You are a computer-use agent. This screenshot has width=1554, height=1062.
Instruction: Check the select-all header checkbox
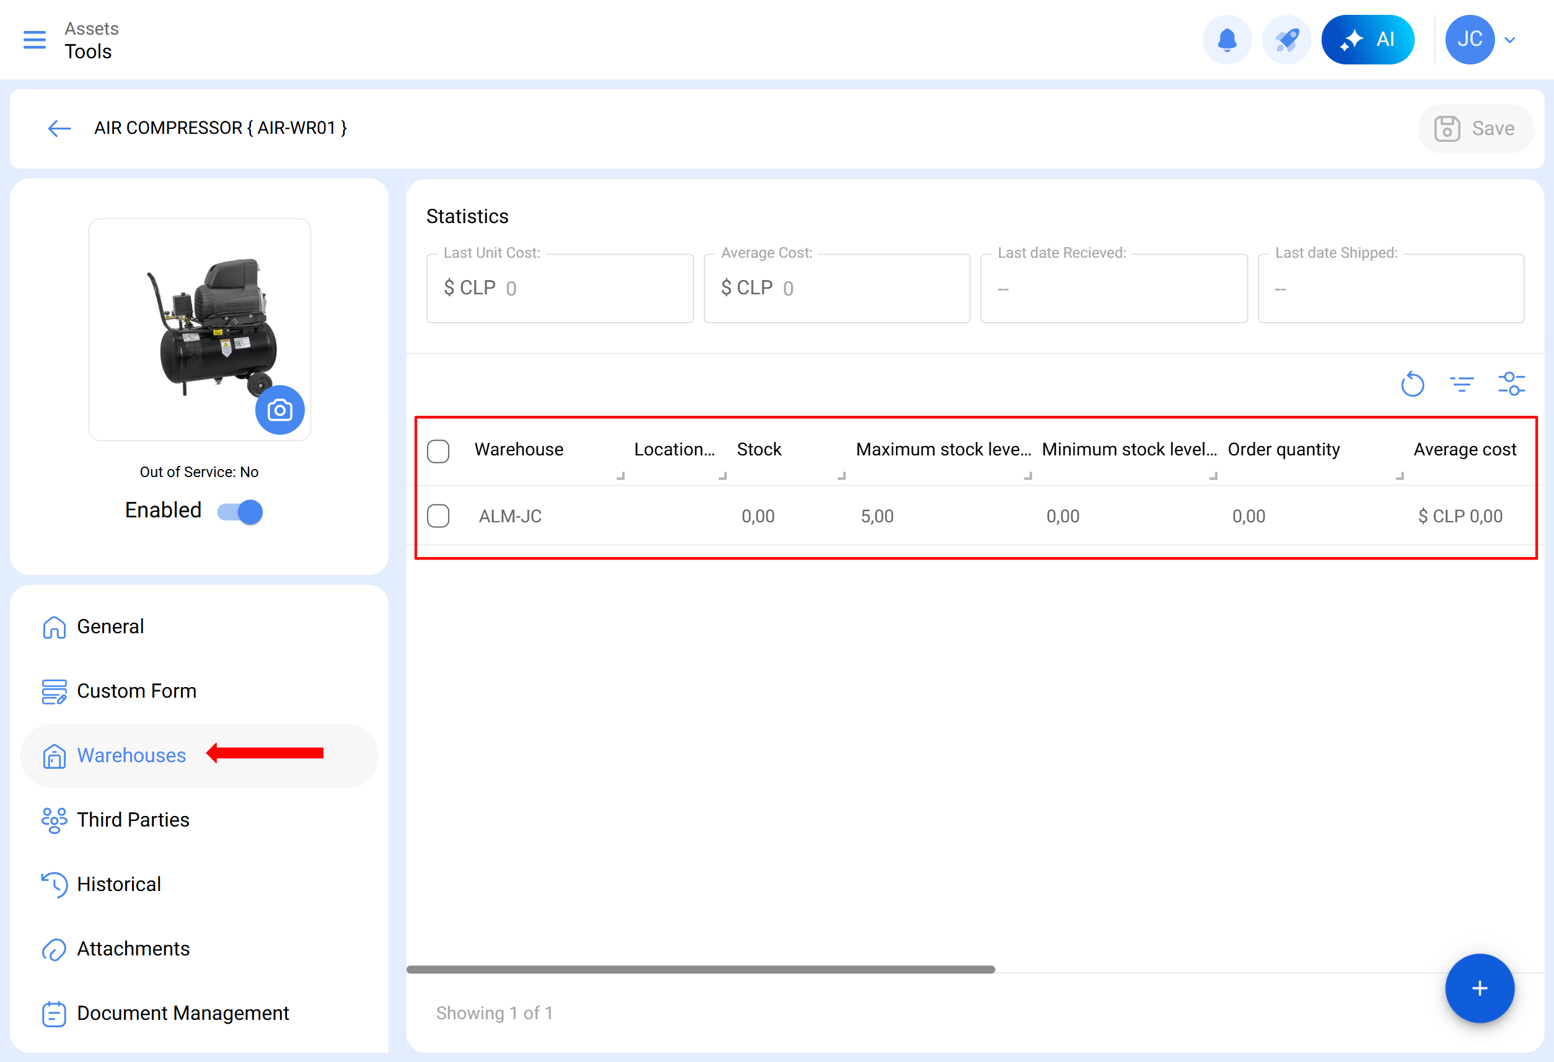pyautogui.click(x=438, y=450)
